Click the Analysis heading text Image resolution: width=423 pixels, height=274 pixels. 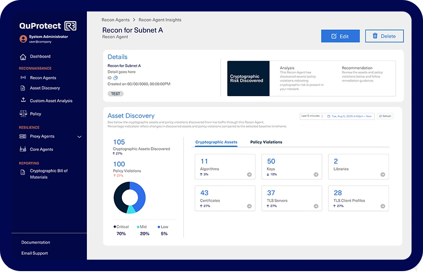(x=287, y=68)
